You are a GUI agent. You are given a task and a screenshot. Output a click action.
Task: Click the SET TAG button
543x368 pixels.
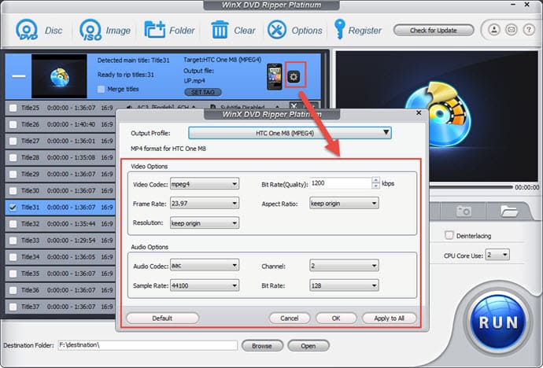tap(203, 92)
